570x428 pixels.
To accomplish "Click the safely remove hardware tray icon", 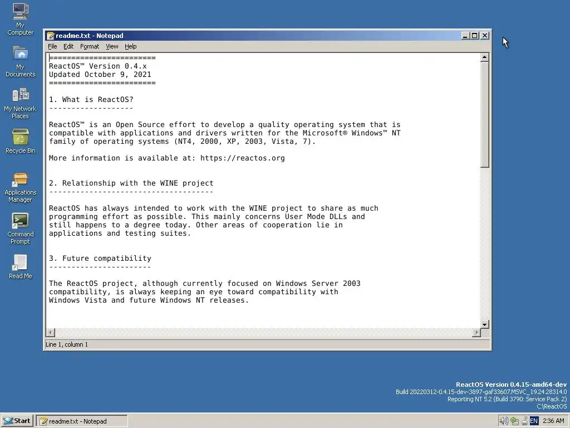I will (x=524, y=421).
